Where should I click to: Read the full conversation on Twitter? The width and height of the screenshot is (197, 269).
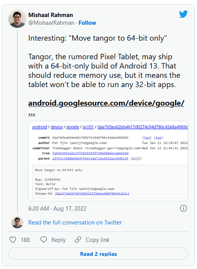tap(75, 223)
